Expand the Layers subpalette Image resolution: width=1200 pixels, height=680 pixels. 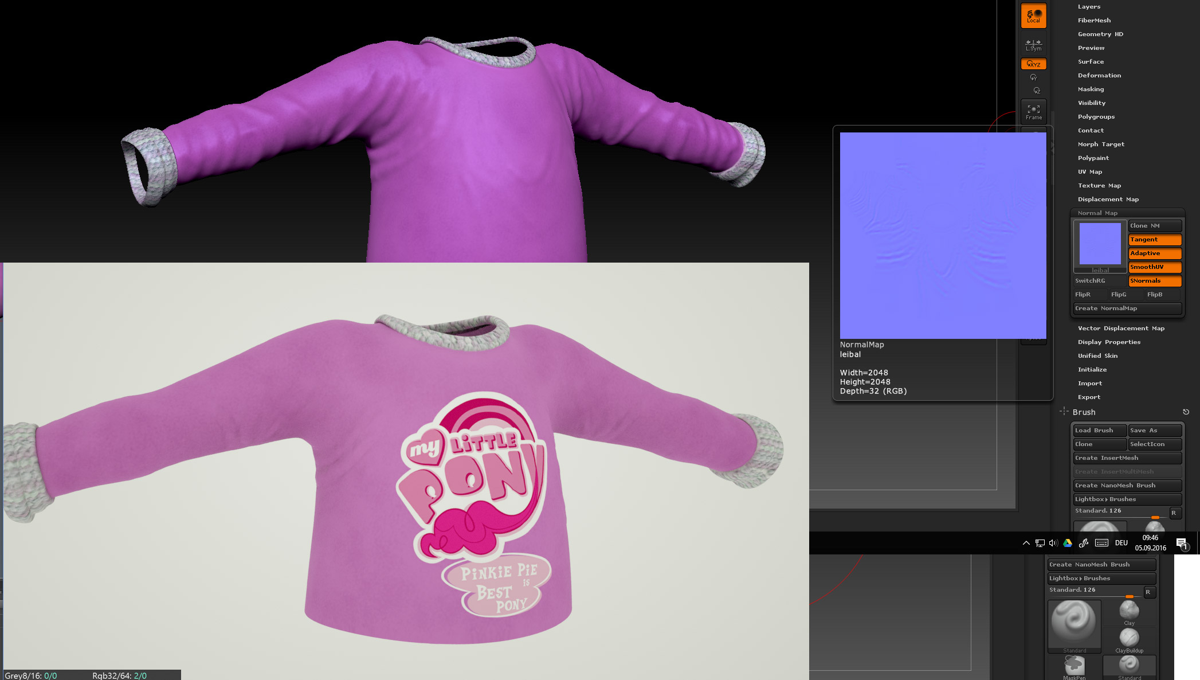[1089, 7]
